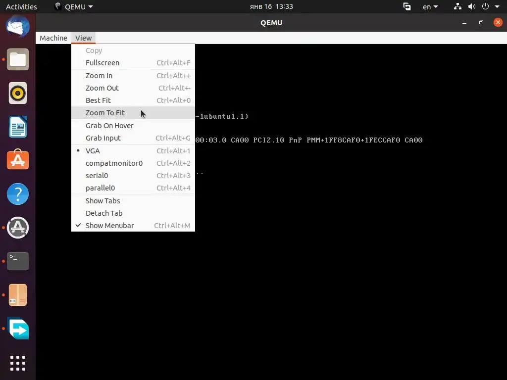Show Applications grid button

(x=18, y=363)
